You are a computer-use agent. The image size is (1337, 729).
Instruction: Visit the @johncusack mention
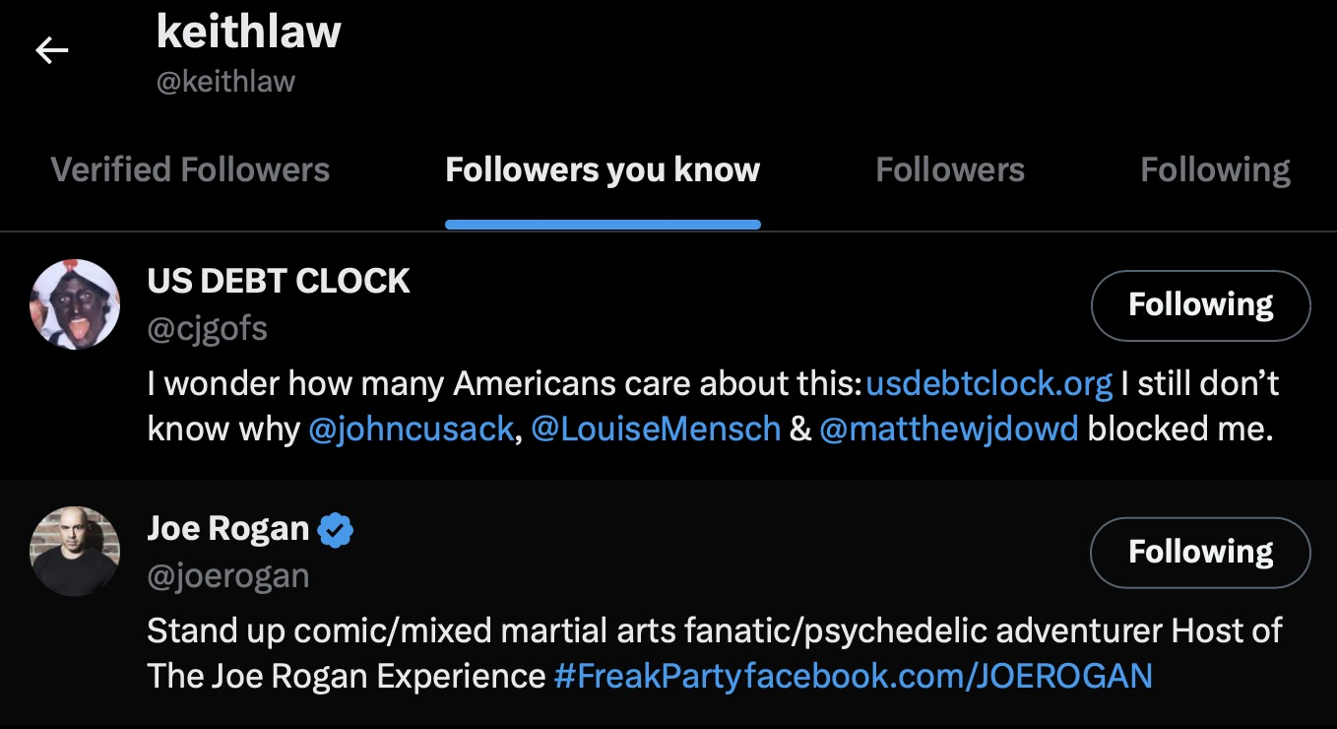[x=412, y=430]
